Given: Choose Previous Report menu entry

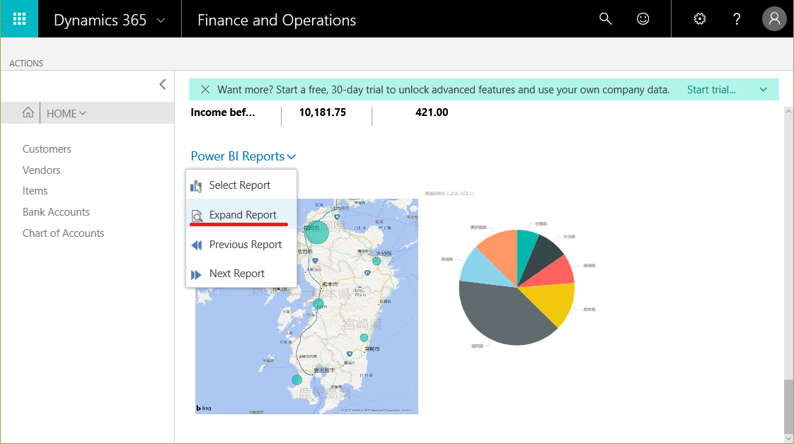Looking at the screenshot, I should coord(241,244).
